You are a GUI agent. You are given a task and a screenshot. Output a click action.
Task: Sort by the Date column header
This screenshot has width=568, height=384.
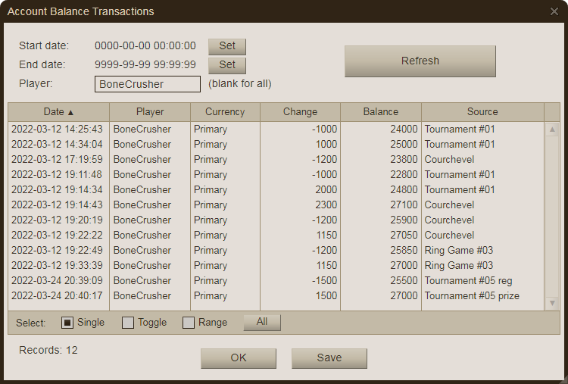[x=58, y=111]
